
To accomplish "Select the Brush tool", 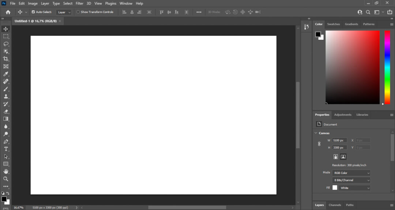I will 5,89.
